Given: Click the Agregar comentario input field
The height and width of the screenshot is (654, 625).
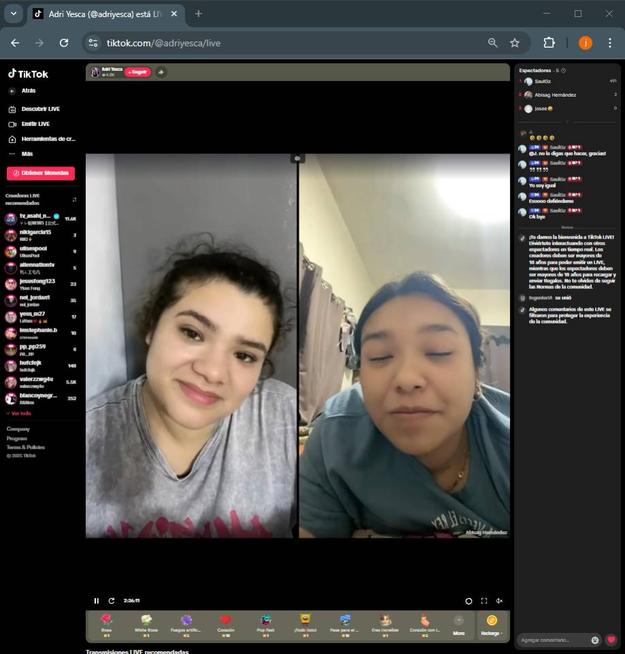Looking at the screenshot, I should pyautogui.click(x=551, y=640).
